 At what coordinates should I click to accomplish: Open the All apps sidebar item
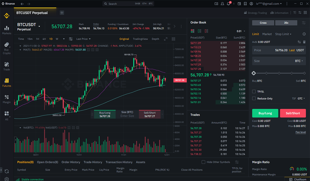7,116
